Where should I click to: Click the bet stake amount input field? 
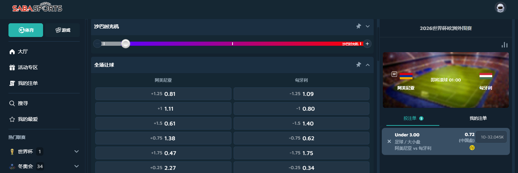coord(491,137)
